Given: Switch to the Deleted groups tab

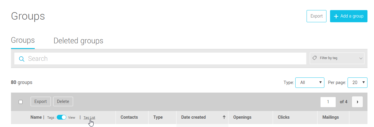Looking at the screenshot, I should click(78, 41).
